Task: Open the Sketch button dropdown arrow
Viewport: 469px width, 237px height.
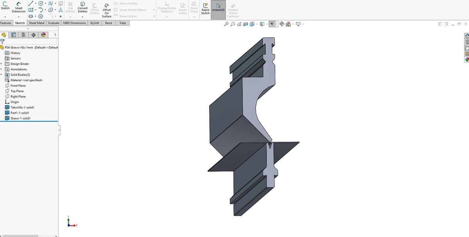Action: [5, 17]
